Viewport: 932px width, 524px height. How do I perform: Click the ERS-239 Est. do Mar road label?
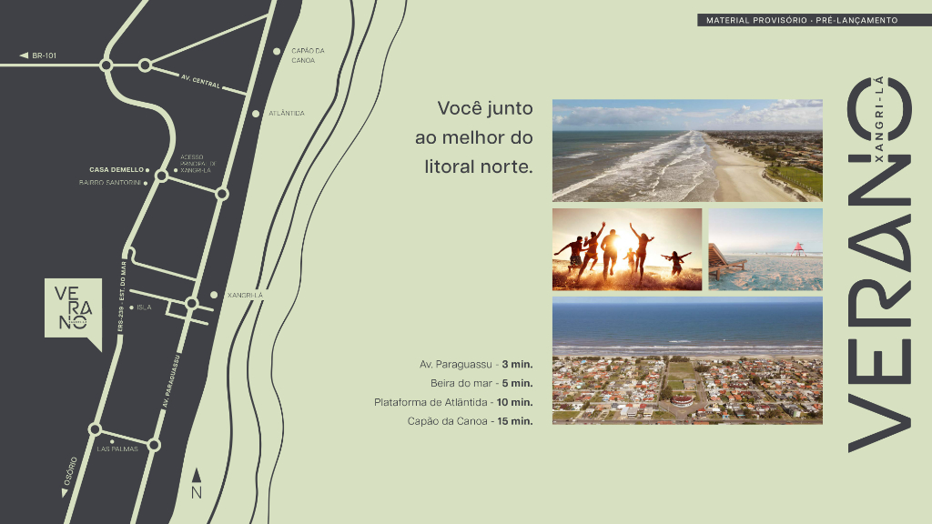121,296
